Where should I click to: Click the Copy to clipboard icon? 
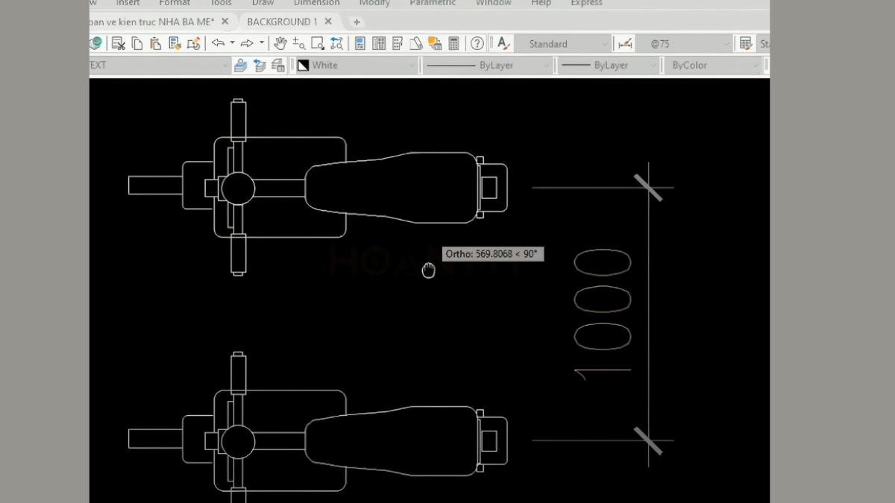pos(137,43)
